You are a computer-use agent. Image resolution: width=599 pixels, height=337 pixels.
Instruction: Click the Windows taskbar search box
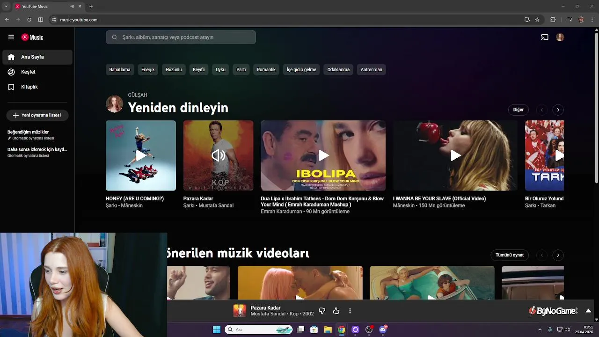tap(259, 330)
